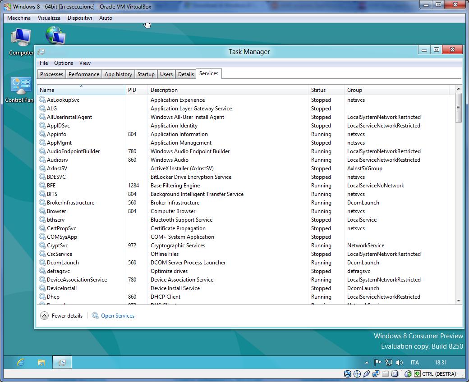Image resolution: width=469 pixels, height=382 pixels.
Task: Click the gear icon beside BITS
Action: tap(42, 194)
